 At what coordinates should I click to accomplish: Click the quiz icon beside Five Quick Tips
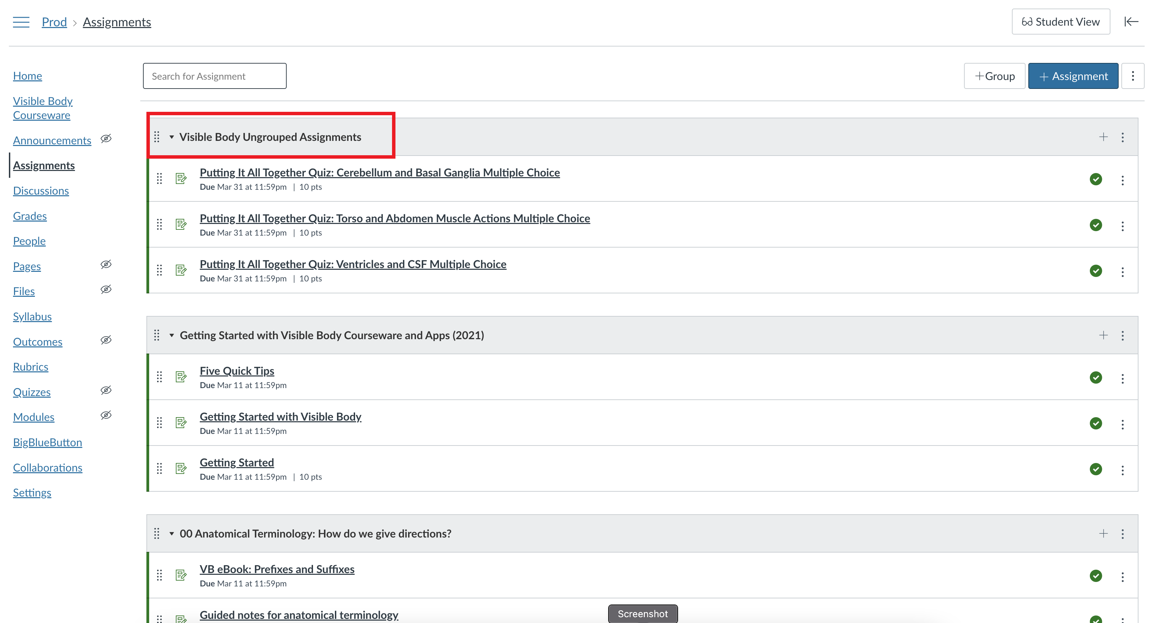[x=181, y=377]
